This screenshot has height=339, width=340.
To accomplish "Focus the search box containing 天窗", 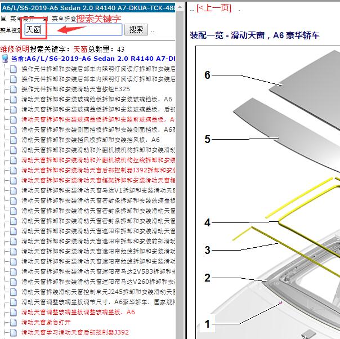I will click(x=73, y=29).
